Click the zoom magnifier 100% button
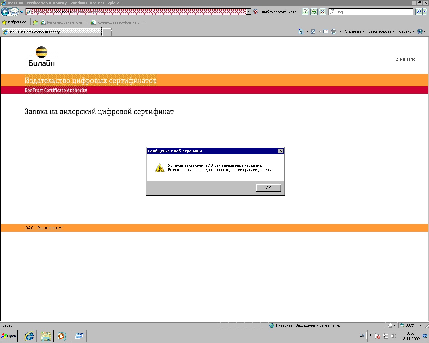 (407, 325)
